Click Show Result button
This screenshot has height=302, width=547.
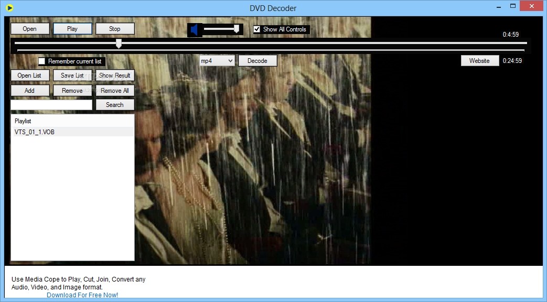114,75
